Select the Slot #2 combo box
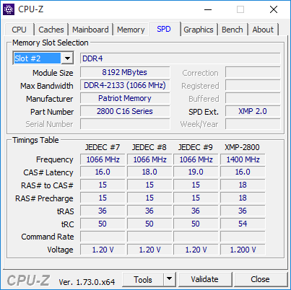The width and height of the screenshot is (291, 290). [43, 58]
